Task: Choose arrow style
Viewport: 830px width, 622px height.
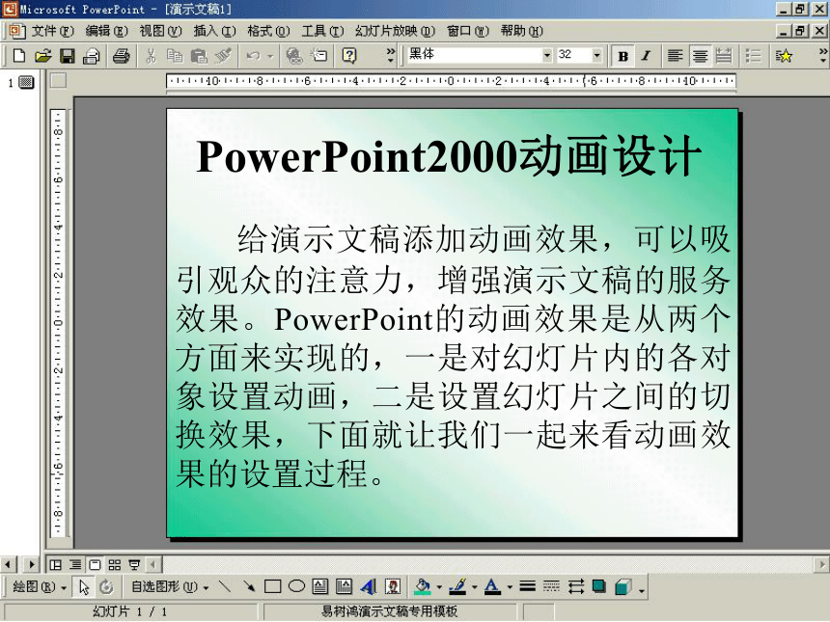Action: 576,586
